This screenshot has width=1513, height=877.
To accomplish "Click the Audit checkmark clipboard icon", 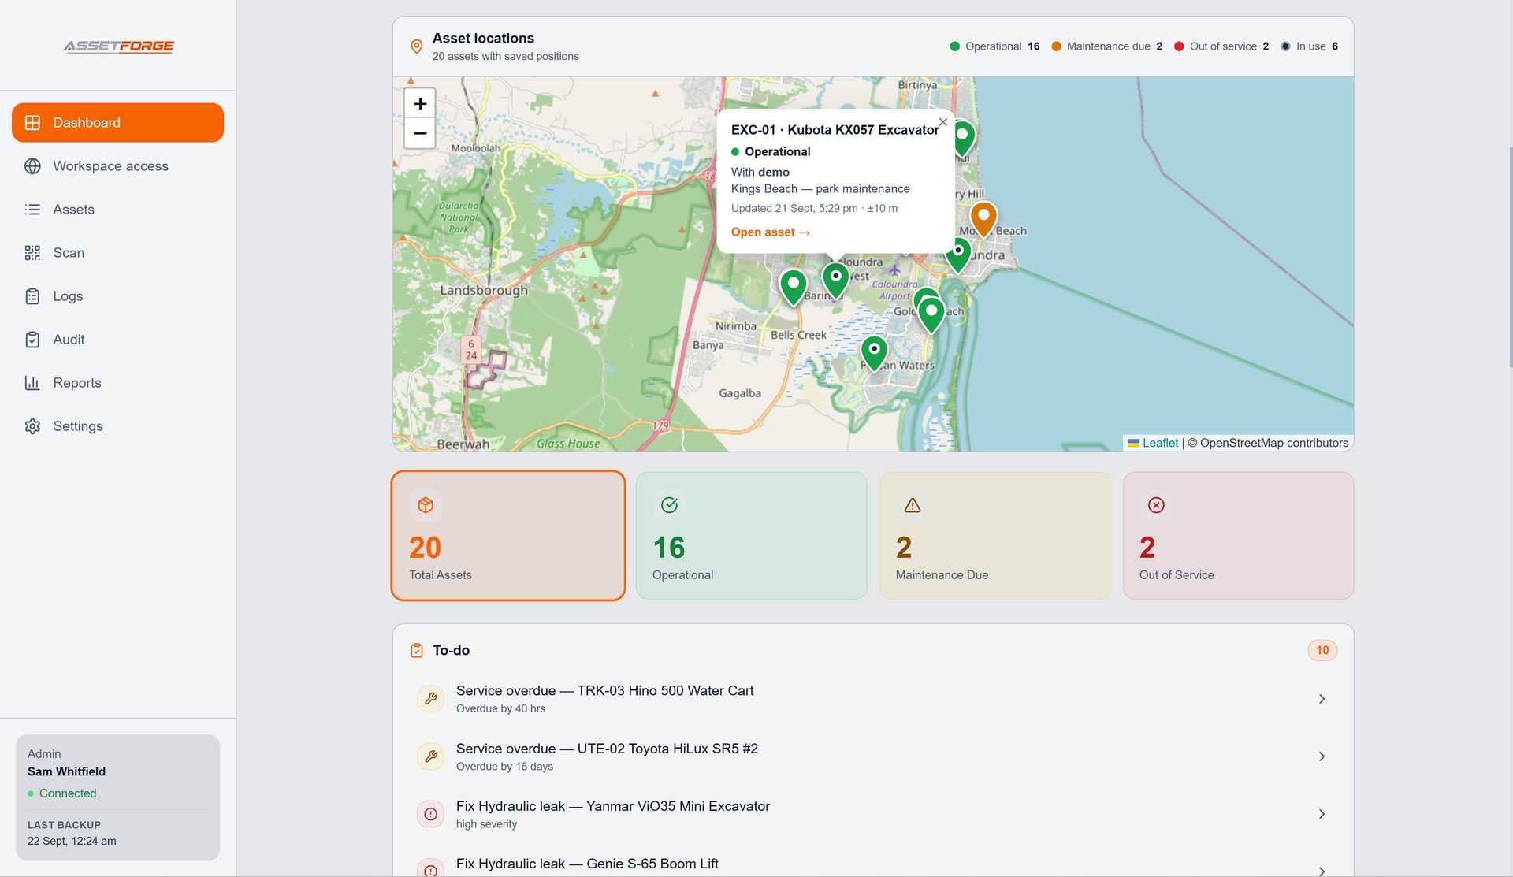I will [x=32, y=340].
